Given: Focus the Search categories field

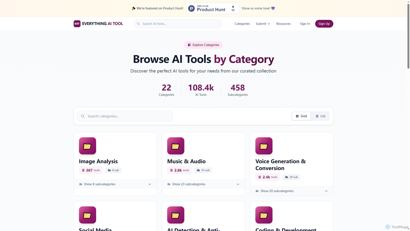Looking at the screenshot, I should point(125,116).
